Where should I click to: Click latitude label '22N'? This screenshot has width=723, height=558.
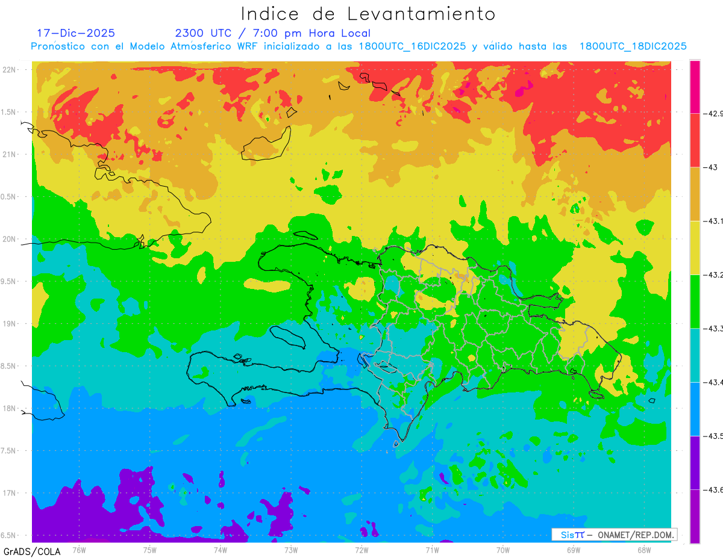coord(10,69)
